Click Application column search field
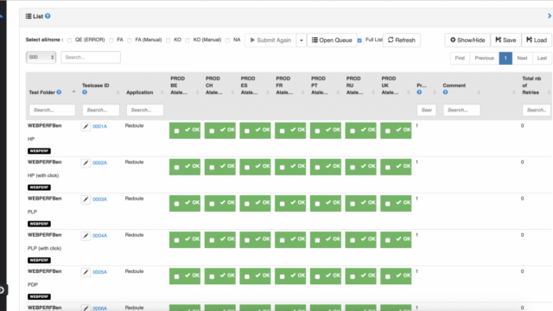553x311 pixels. [145, 110]
